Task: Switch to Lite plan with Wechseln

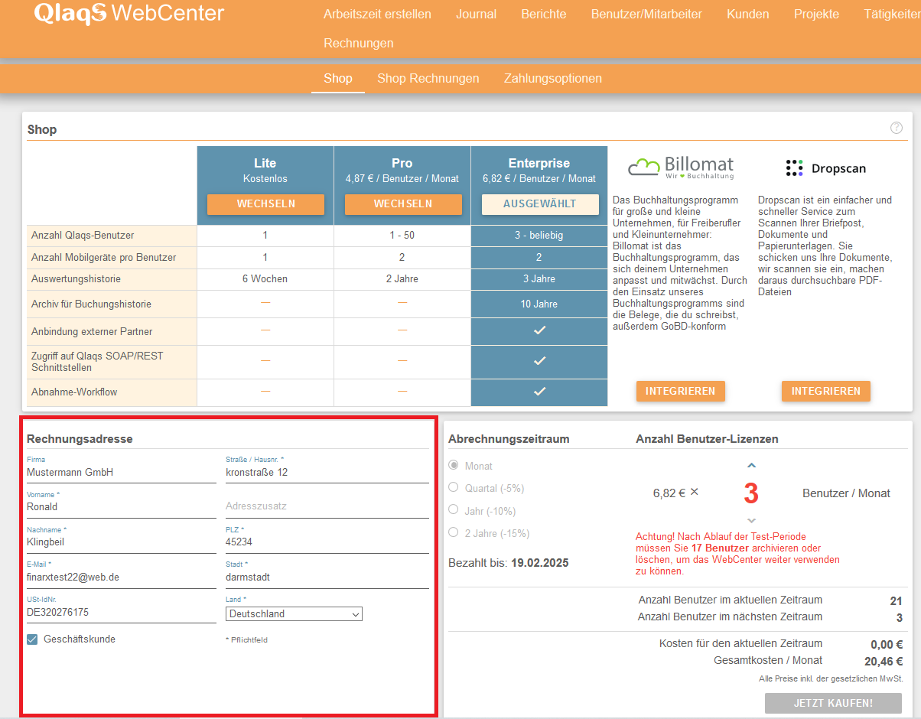Action: 265,204
